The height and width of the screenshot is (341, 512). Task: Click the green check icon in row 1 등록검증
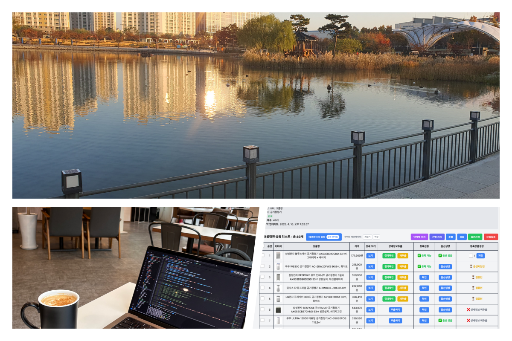[419, 256]
